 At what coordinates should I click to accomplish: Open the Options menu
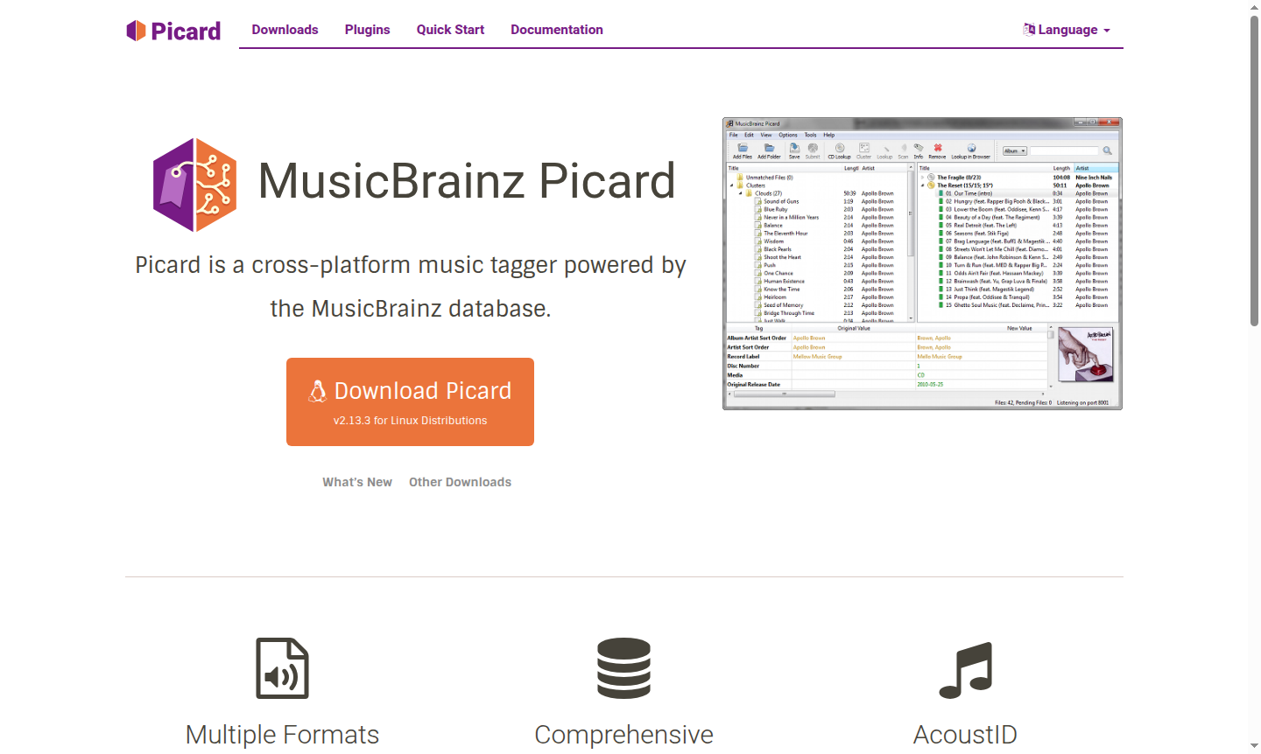point(788,135)
